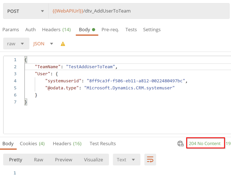The image size is (231, 180).
Task: Click the globe network icon
Action: [181, 144]
